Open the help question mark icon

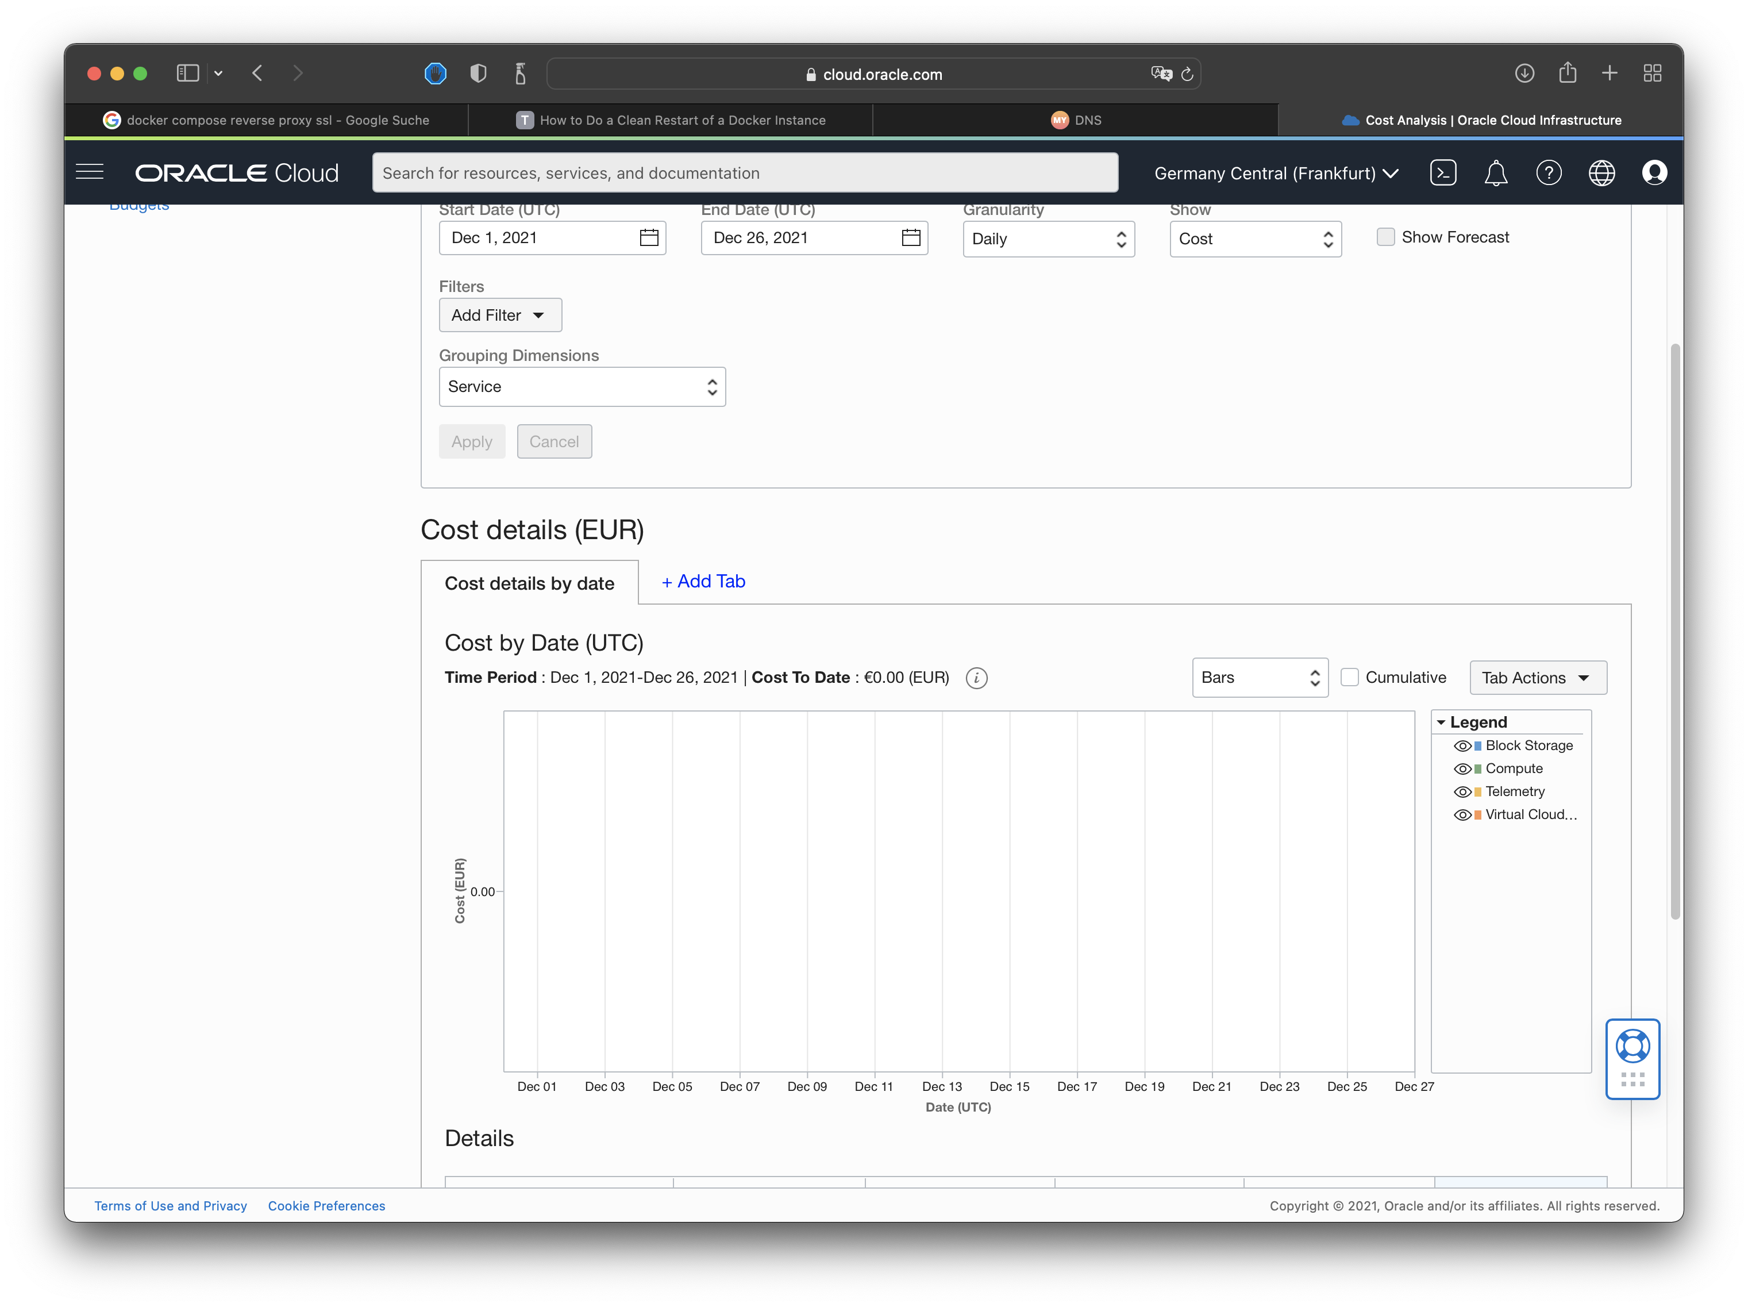click(1548, 173)
